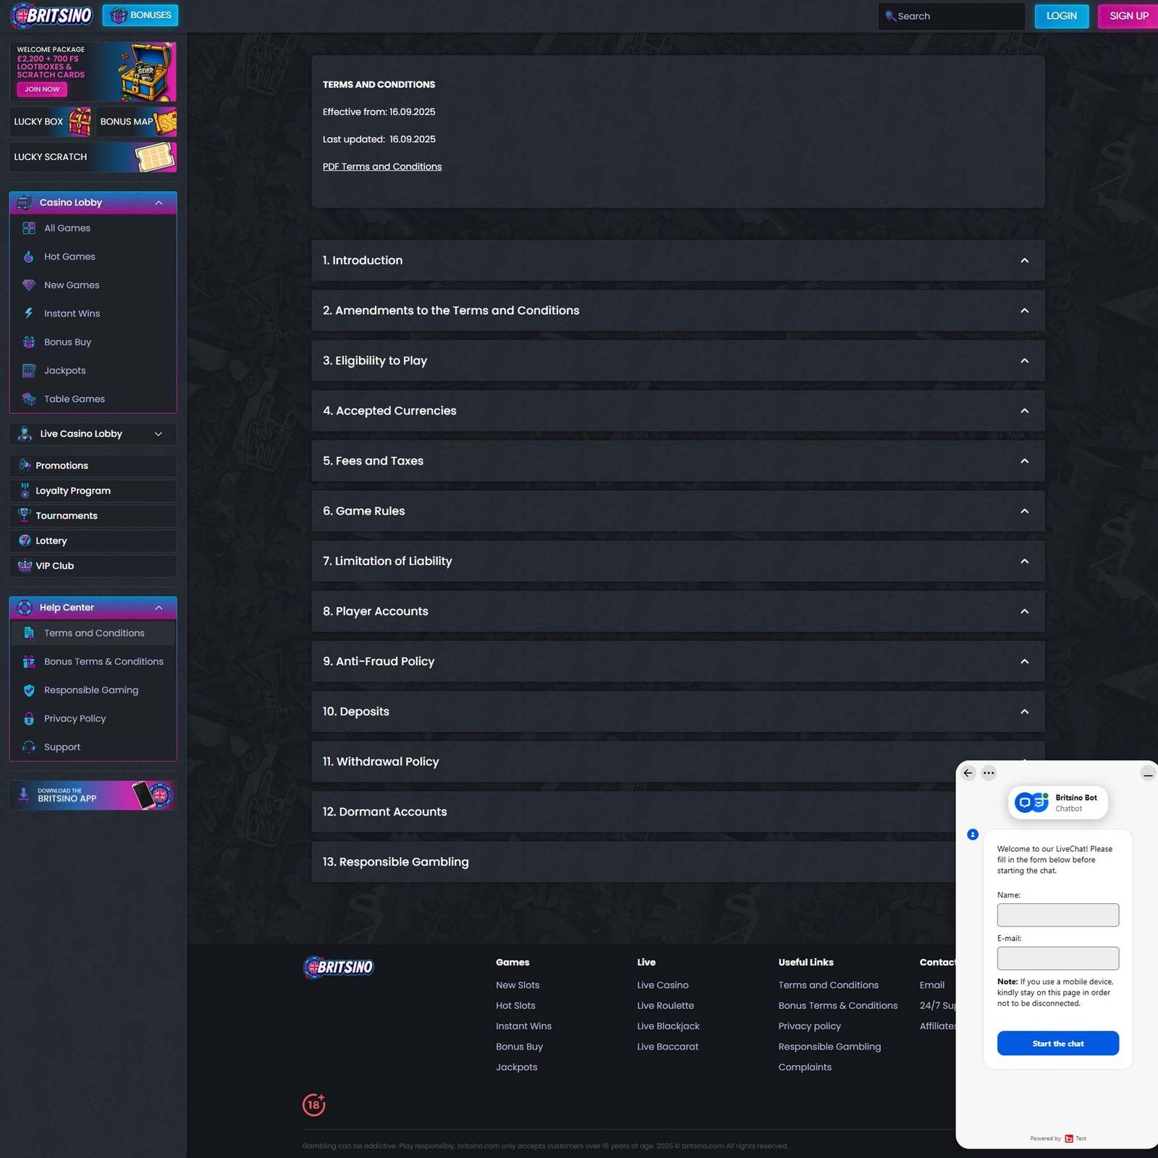Screen dimensions: 1158x1158
Task: Click the Lottery icon in sidebar
Action: (x=25, y=541)
